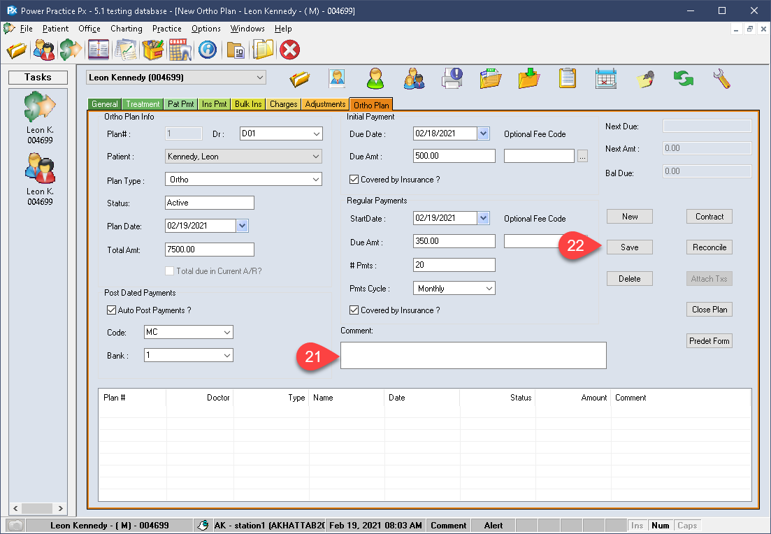Click the Delete button

tap(629, 279)
